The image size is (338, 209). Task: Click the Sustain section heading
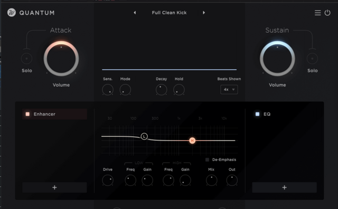coord(277,30)
